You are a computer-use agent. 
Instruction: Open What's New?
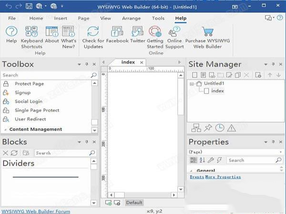pyautogui.click(x=69, y=37)
